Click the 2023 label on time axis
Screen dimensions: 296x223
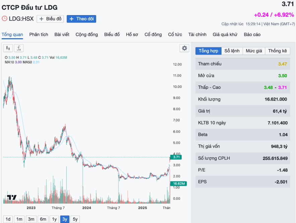click(31, 208)
